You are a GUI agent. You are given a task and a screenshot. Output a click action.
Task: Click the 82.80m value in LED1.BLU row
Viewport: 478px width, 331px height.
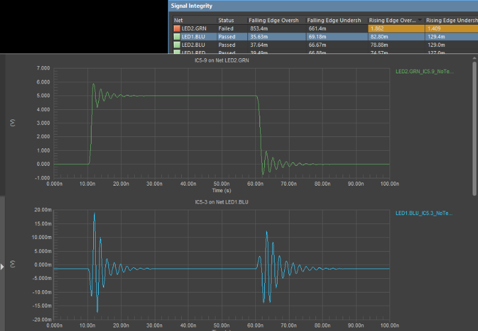(x=379, y=37)
